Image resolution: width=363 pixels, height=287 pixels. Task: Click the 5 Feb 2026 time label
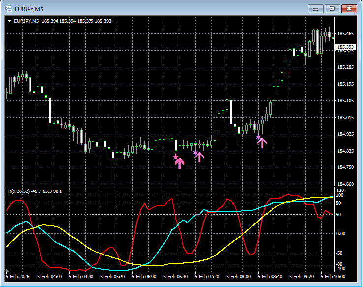pos(18,277)
